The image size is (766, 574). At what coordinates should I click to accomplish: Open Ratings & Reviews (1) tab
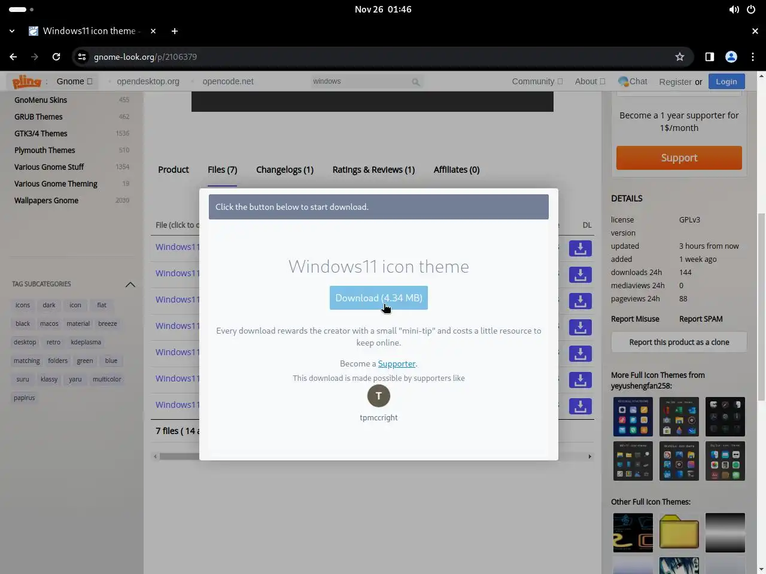[373, 170]
